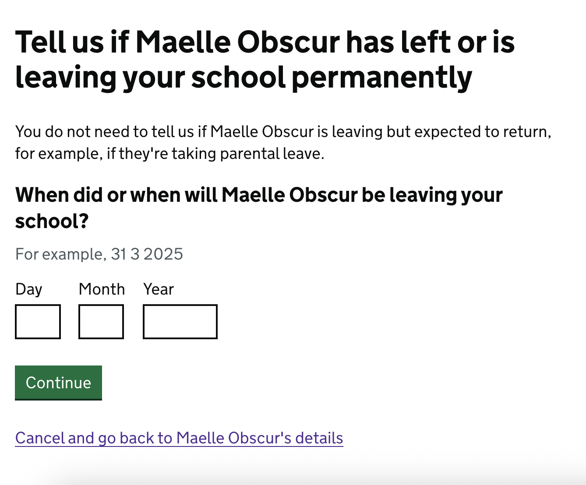Click the word 'school?' ending the question
This screenshot has width=586, height=485.
52,221
